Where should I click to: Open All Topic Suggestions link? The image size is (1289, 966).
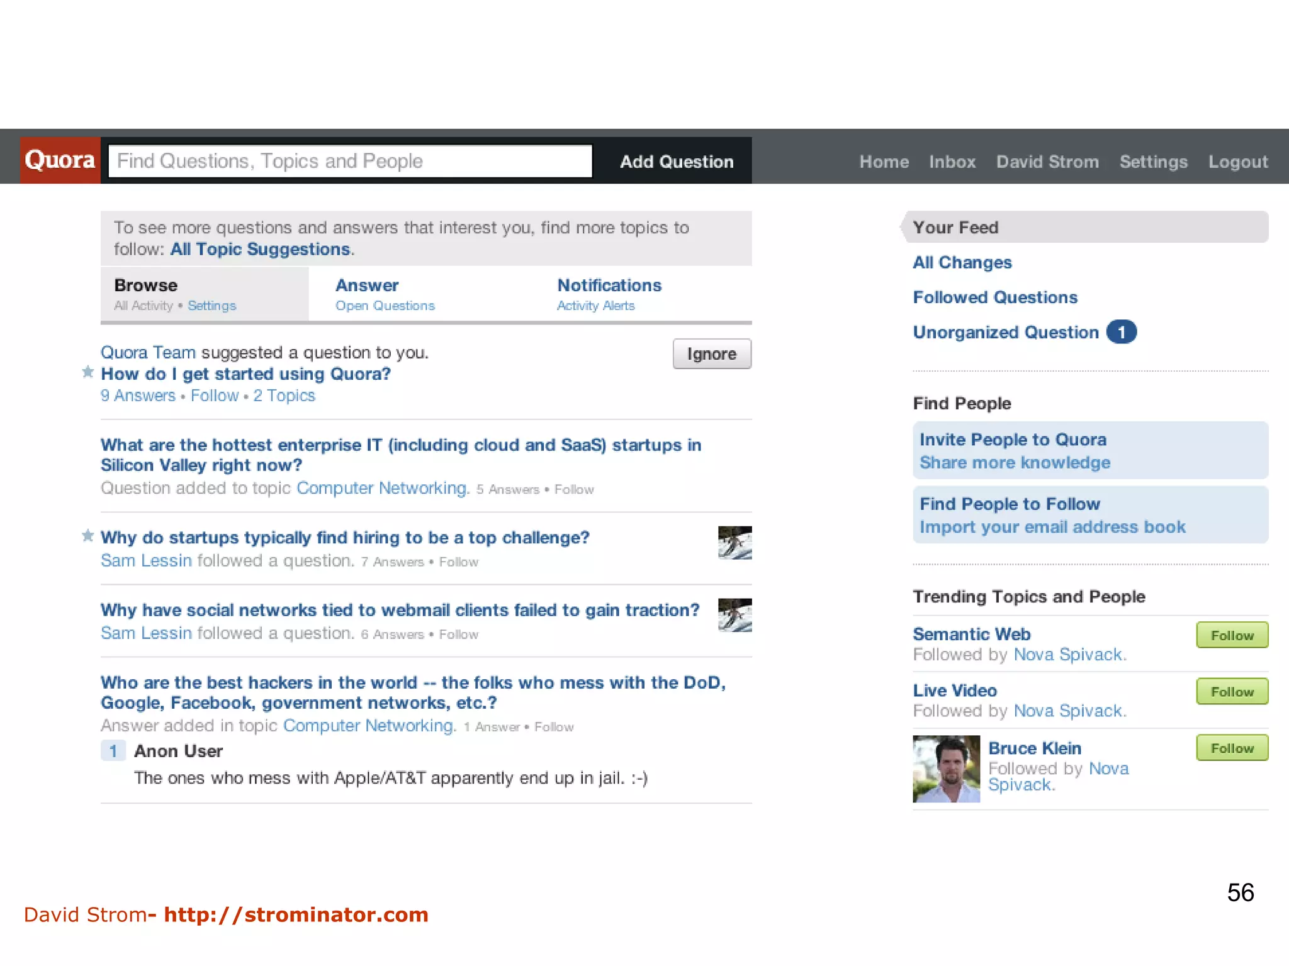pyautogui.click(x=260, y=249)
